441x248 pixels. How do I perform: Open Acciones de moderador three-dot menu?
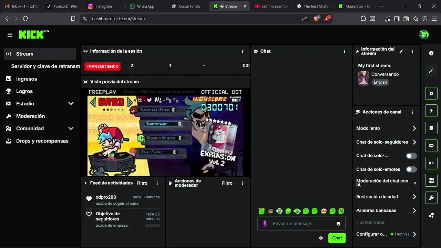242,183
